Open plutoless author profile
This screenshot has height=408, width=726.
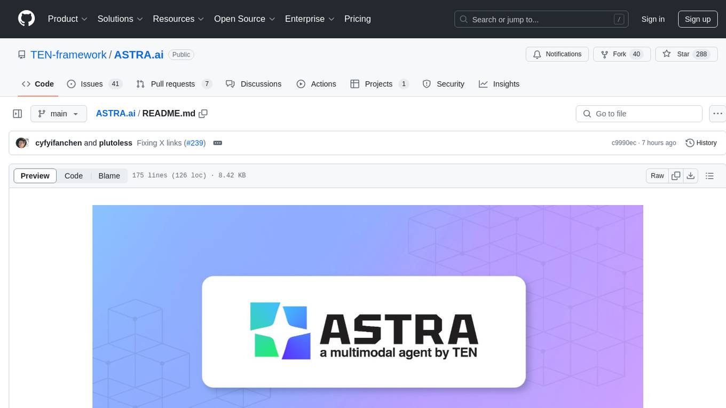coord(116,143)
